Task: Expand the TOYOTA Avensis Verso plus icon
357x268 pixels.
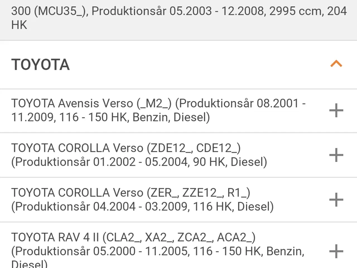Action: pos(336,111)
